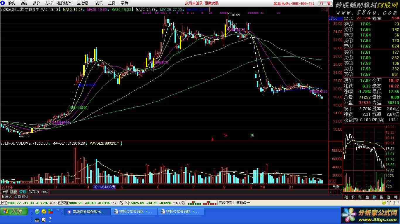The image size is (400, 224).
Task: Click the red-green market breadth bars icon
Action: pyautogui.click(x=202, y=203)
